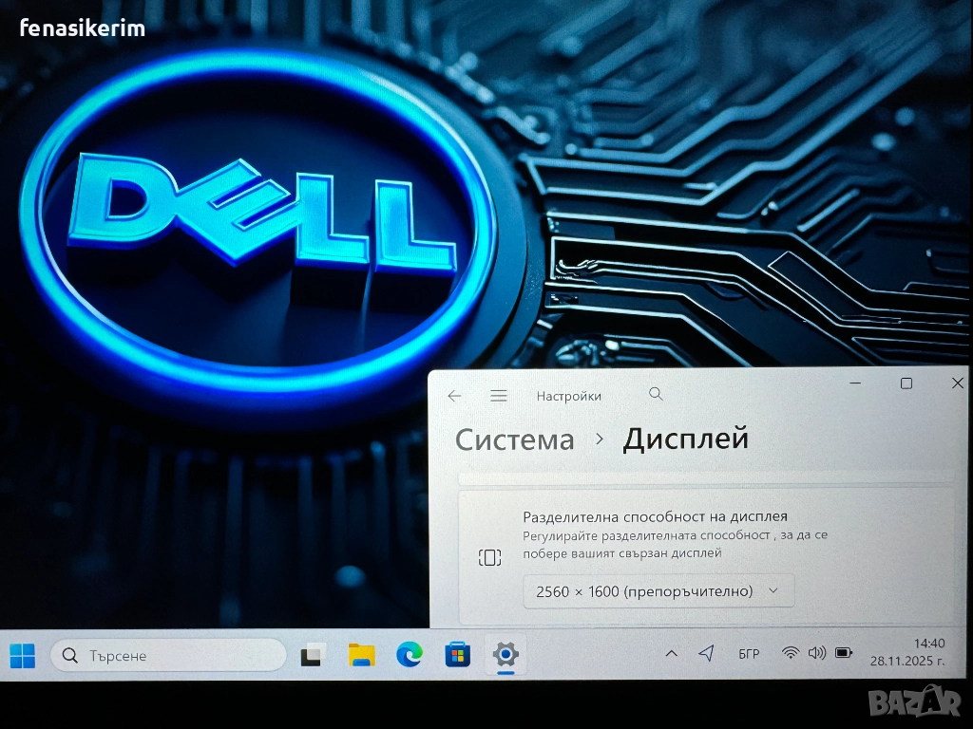Open the Settings hamburger navigation menu
973x729 pixels.
(x=499, y=396)
